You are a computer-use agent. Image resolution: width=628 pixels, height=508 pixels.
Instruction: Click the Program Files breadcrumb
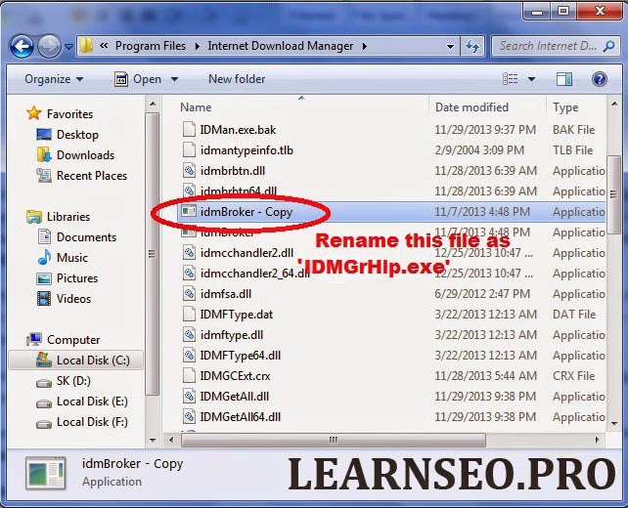pos(151,46)
